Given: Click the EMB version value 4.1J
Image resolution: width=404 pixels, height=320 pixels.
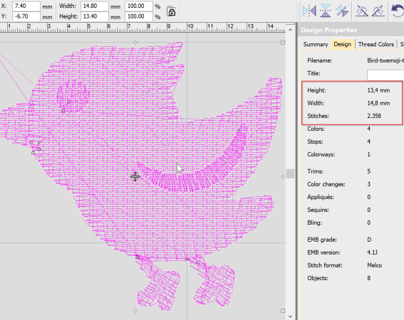Looking at the screenshot, I should (x=373, y=252).
